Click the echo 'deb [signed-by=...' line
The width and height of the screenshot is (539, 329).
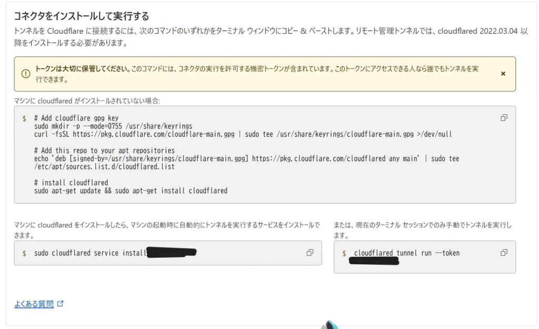coord(246,158)
